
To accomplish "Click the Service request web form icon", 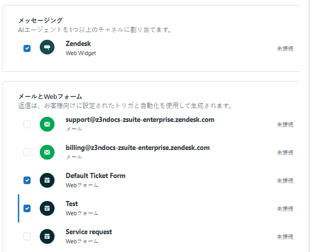I will [47, 236].
